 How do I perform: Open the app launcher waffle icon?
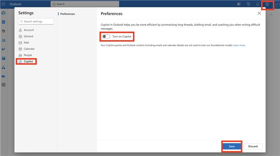point(3,4)
